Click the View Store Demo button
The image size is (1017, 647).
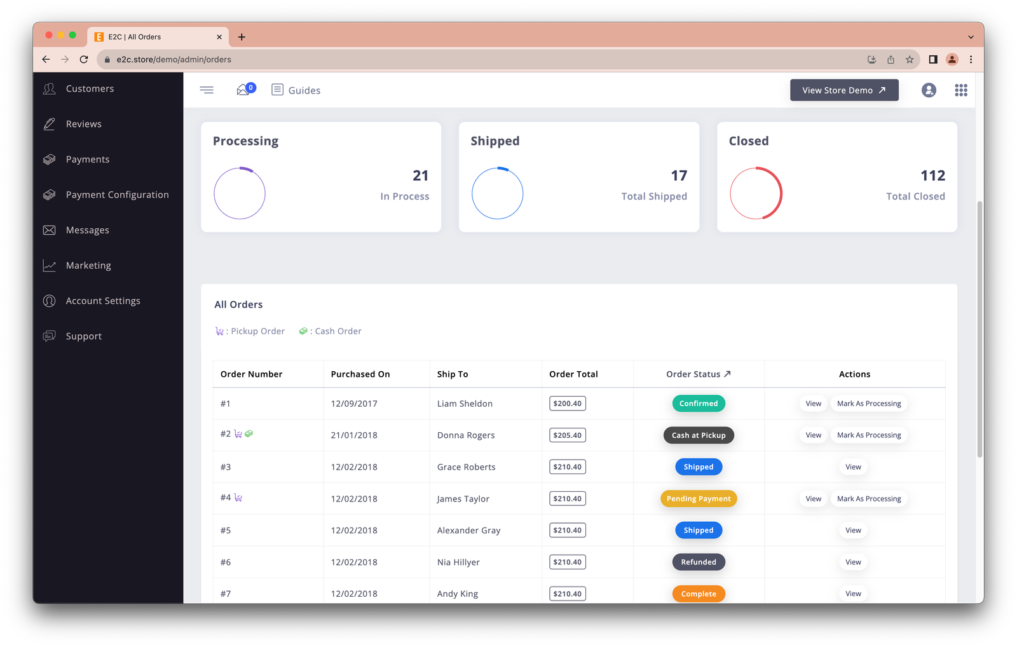point(843,90)
